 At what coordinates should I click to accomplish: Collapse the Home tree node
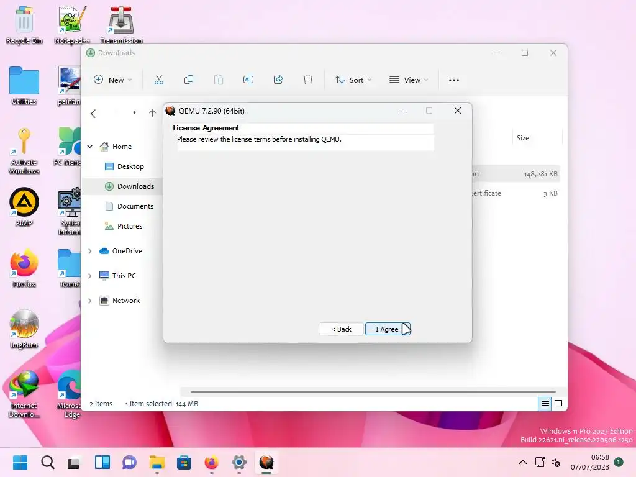[90, 147]
